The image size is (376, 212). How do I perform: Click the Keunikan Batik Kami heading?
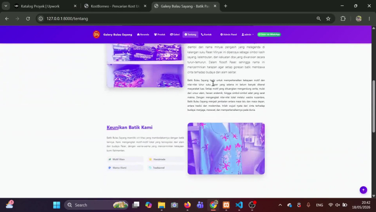coord(129,127)
